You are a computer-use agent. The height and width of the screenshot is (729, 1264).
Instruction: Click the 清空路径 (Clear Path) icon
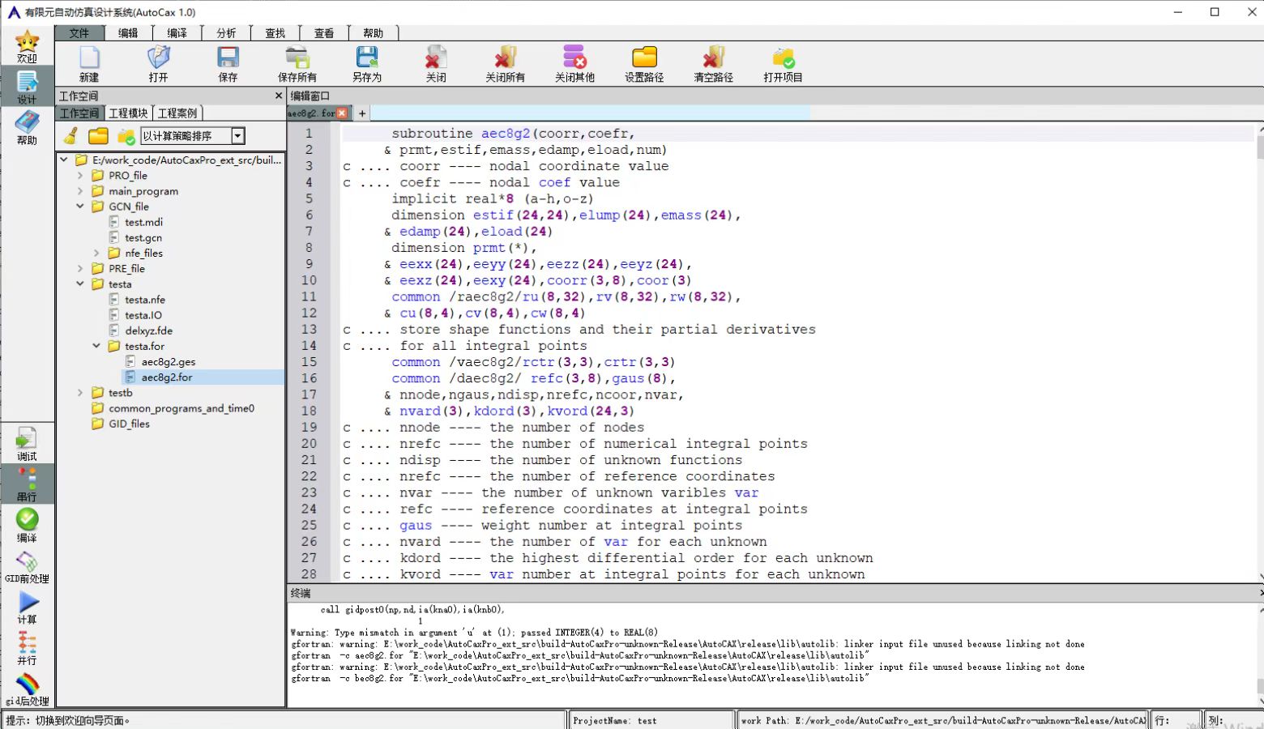(x=713, y=58)
